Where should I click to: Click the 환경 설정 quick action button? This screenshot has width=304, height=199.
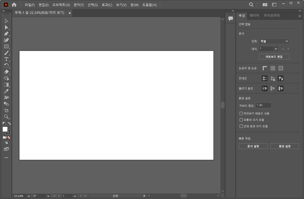pyautogui.click(x=285, y=146)
